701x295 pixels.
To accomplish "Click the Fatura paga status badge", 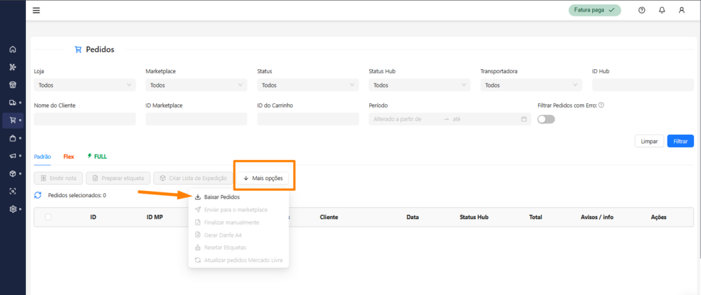I will point(595,10).
